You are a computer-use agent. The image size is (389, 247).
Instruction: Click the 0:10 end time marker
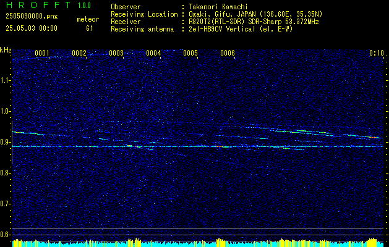(377, 53)
